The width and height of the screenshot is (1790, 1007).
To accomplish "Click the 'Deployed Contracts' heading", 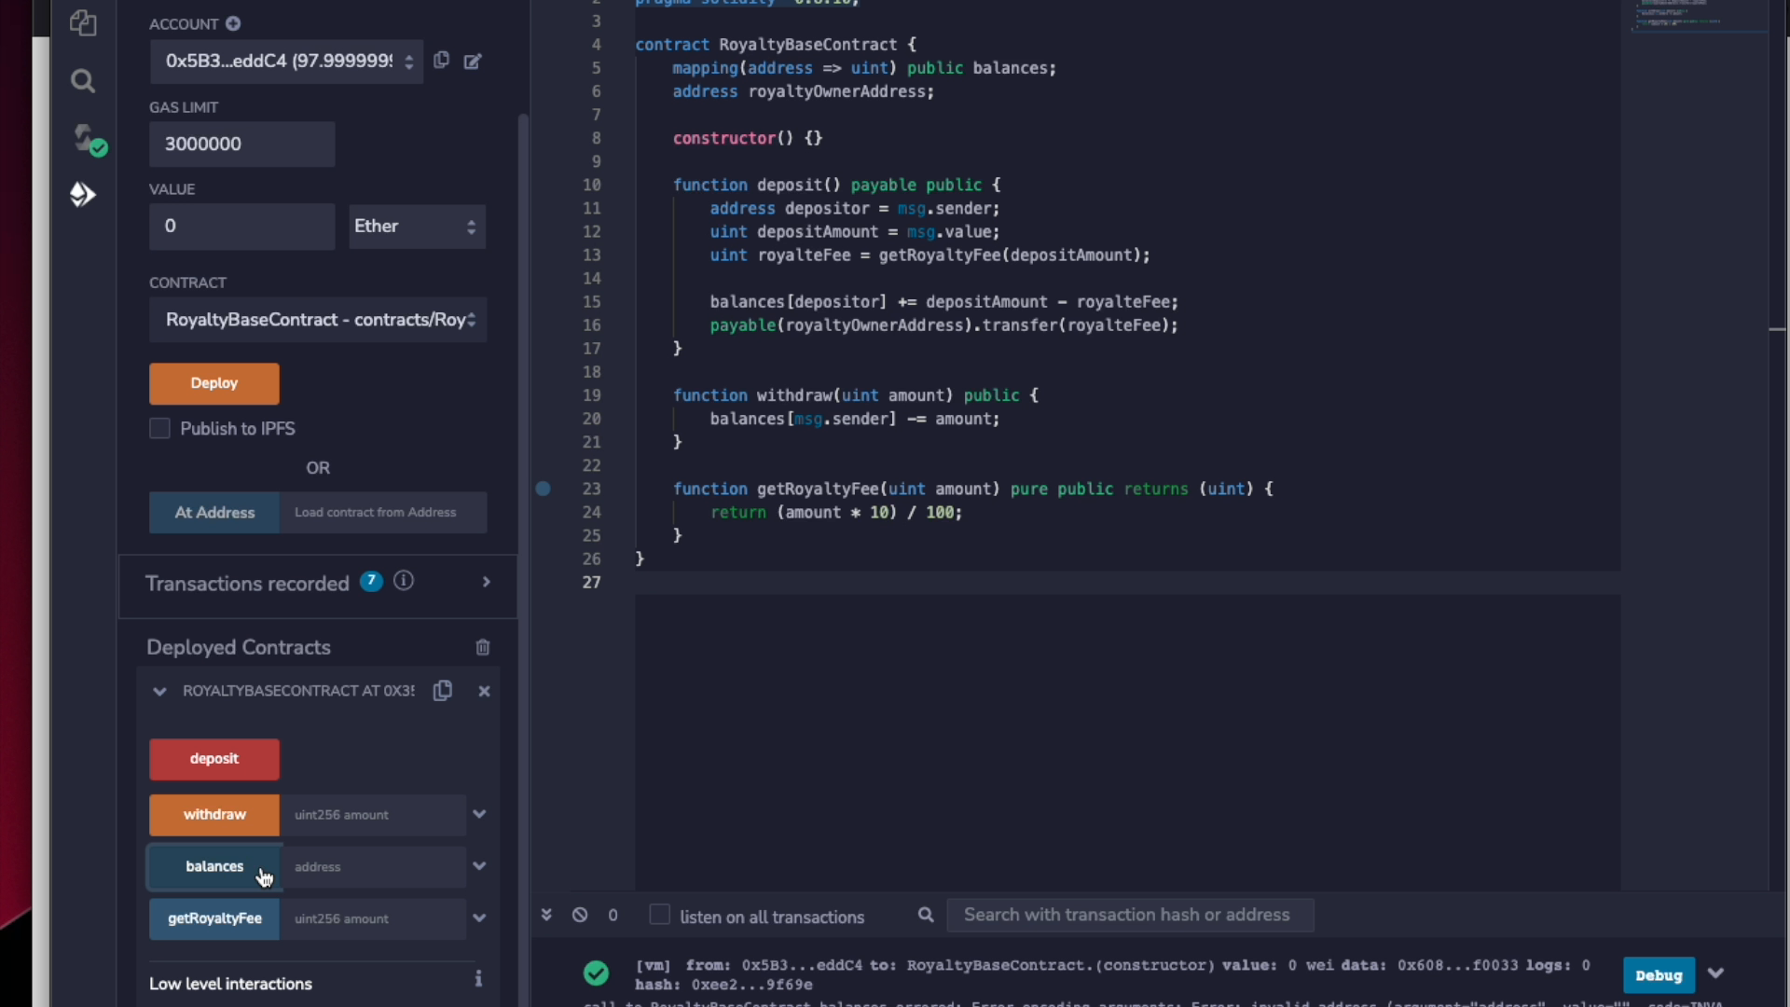I will pos(239,647).
